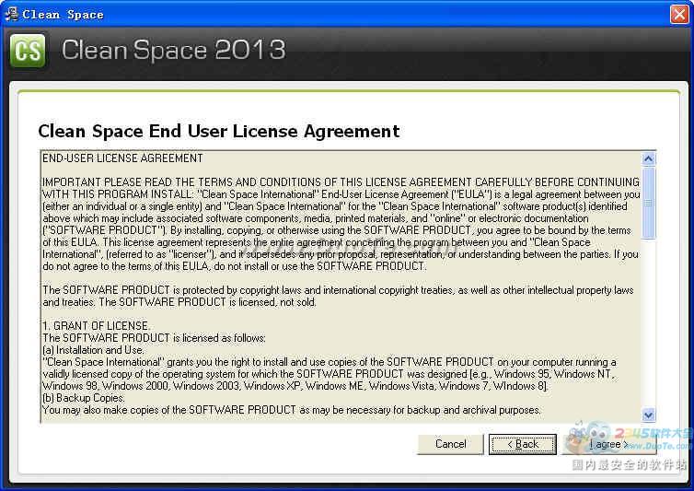Accept the license with I agree >
Viewport: 694px width, 491px height.
tap(609, 444)
